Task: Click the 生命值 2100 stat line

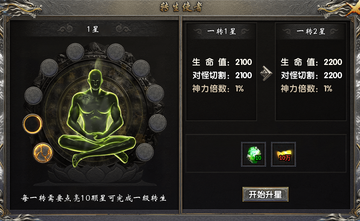Action: tap(222, 62)
